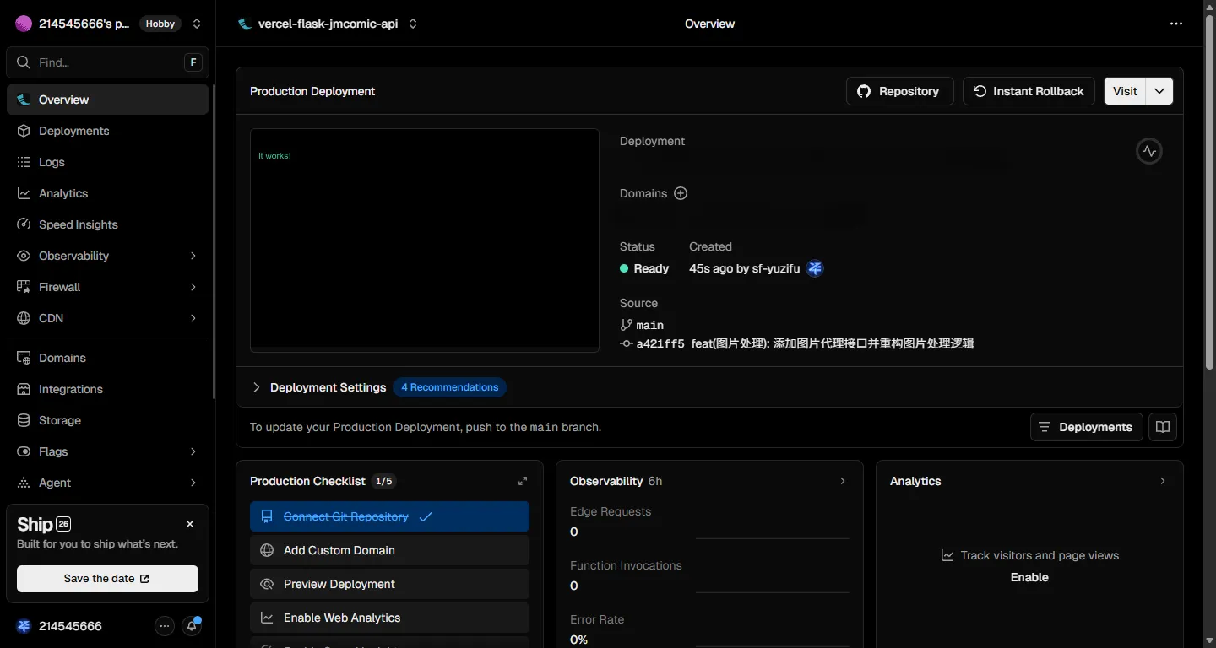Click the Instant Rollback button

pos(1029,91)
